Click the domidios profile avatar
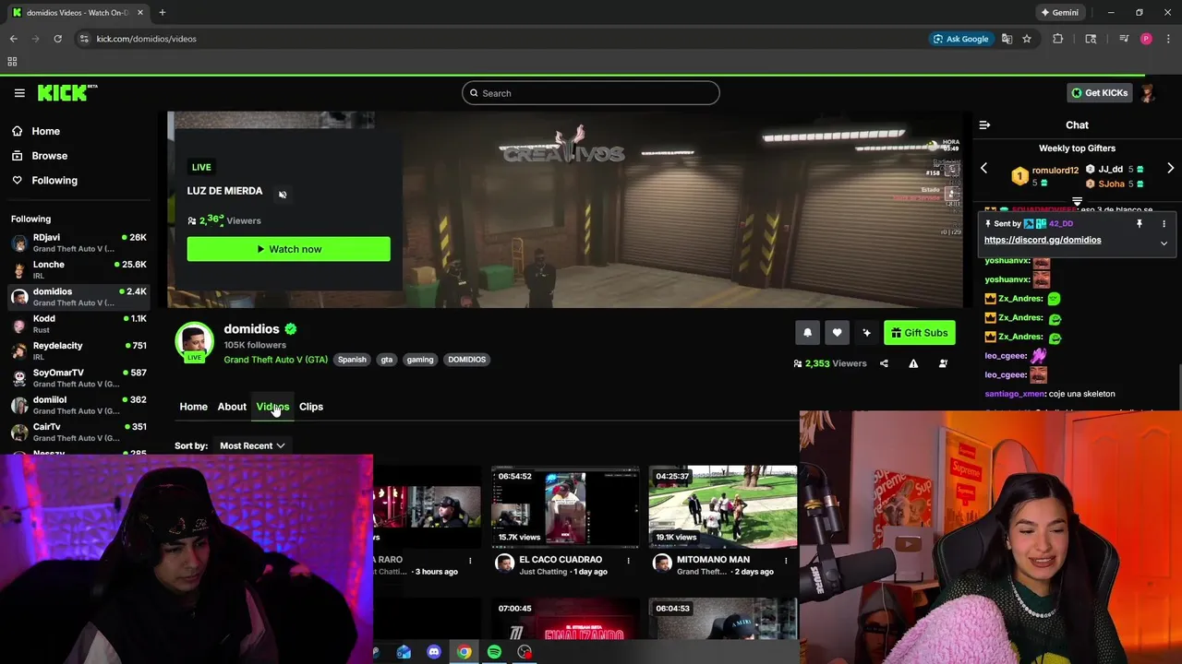1182x664 pixels. [195, 342]
